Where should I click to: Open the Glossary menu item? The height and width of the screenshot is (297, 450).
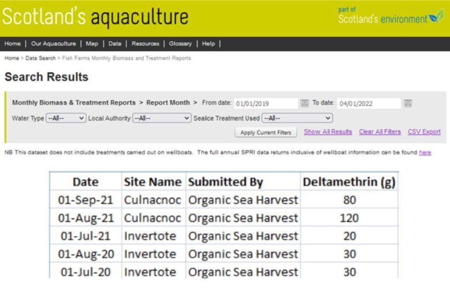pyautogui.click(x=180, y=44)
